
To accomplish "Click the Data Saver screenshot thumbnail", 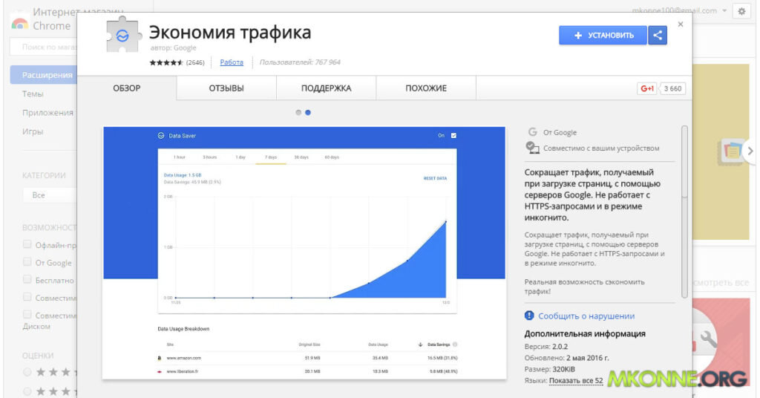I will (x=304, y=252).
